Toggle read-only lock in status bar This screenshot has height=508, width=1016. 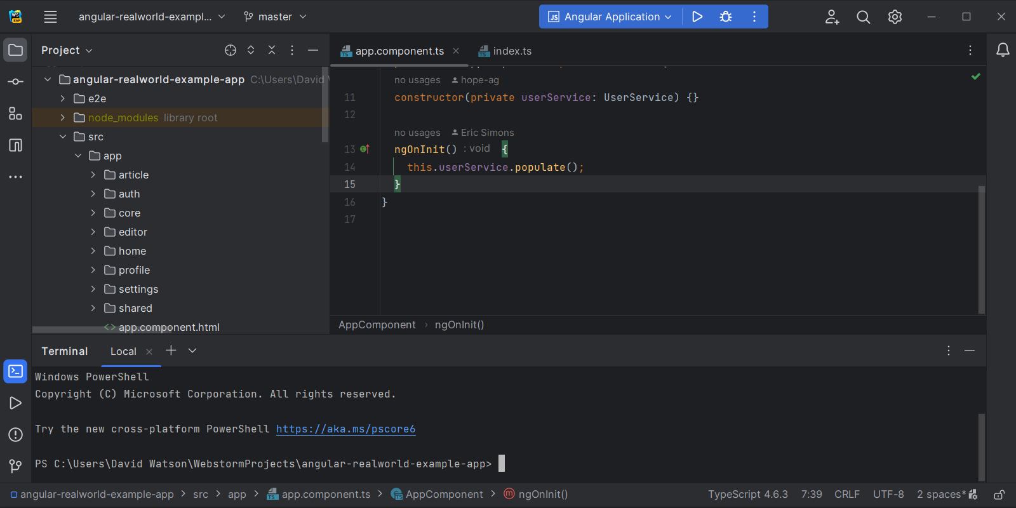coord(999,495)
